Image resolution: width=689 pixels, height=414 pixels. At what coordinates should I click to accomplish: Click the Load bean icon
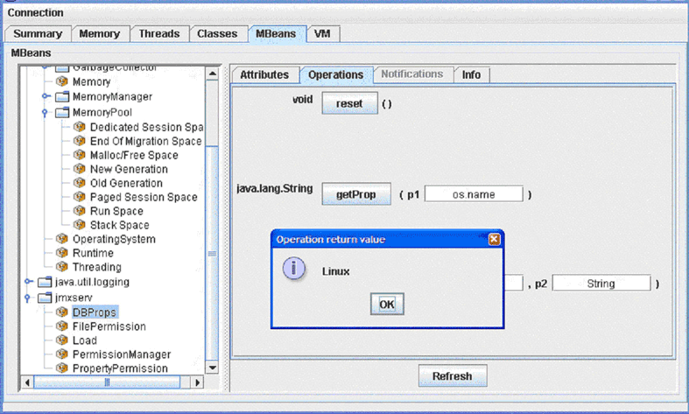(x=62, y=340)
